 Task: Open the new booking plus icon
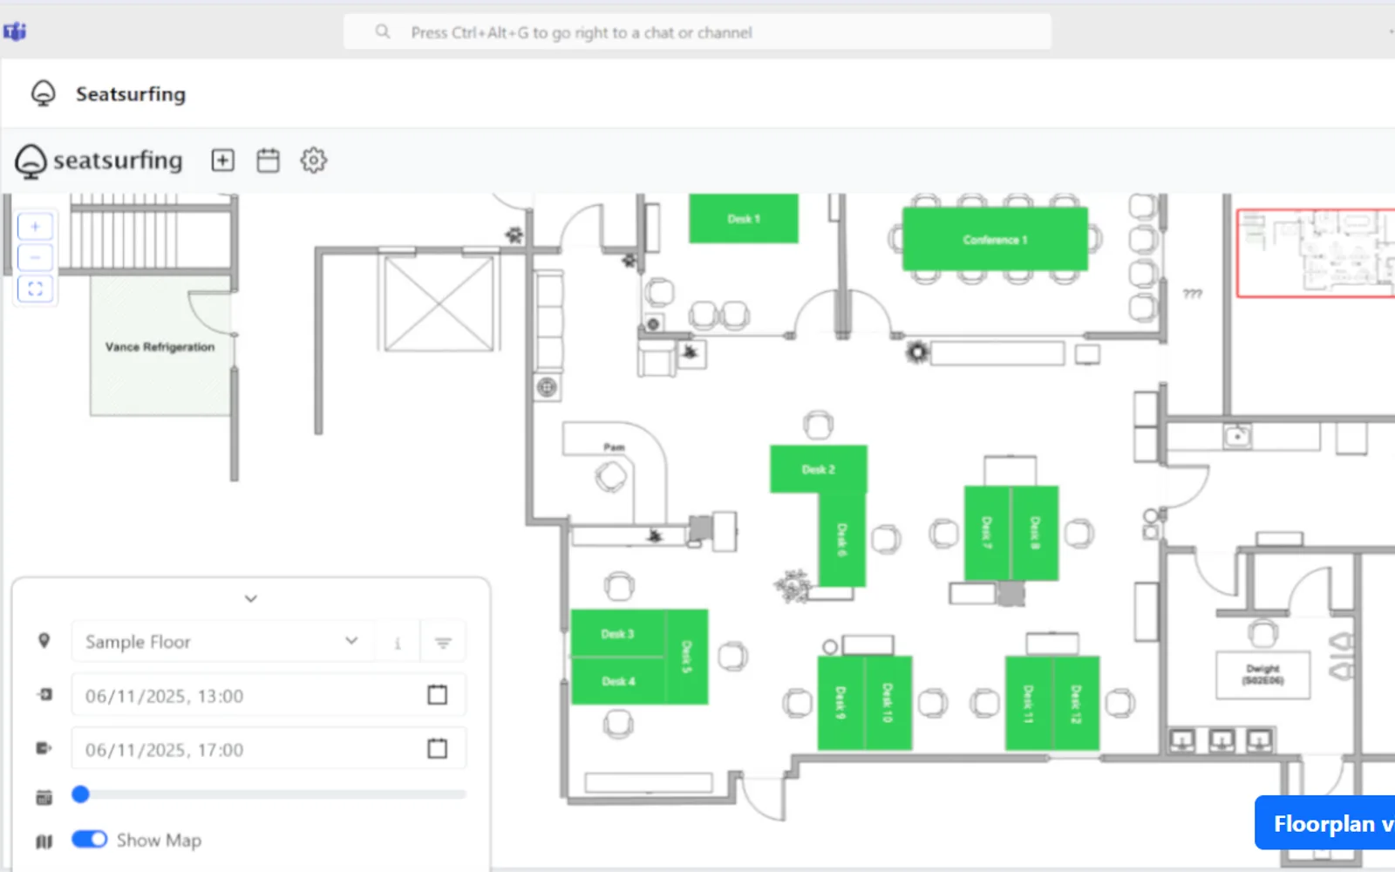click(223, 160)
